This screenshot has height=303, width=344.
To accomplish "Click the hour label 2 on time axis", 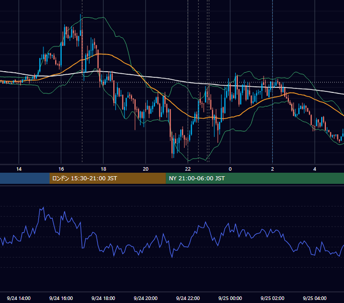I will point(273,169).
